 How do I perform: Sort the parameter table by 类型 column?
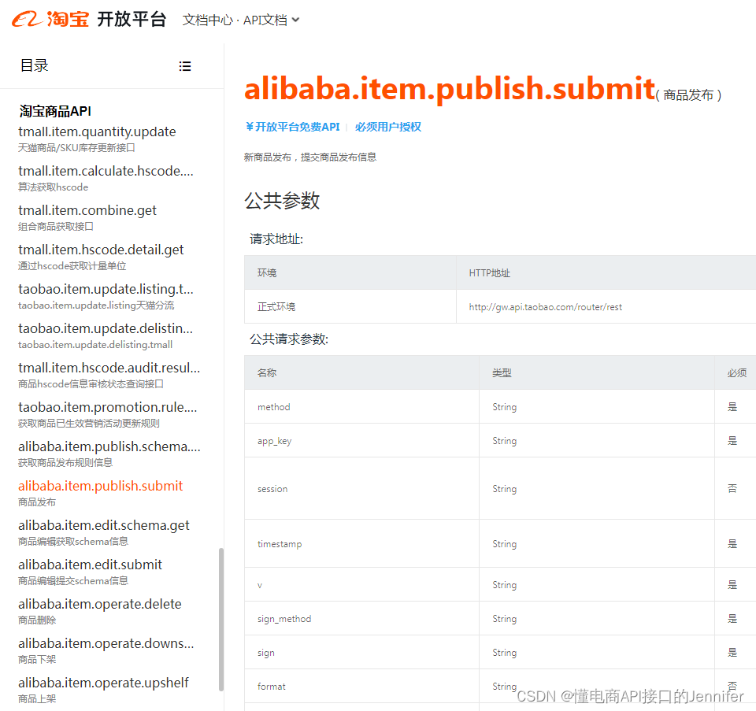pyautogui.click(x=502, y=372)
